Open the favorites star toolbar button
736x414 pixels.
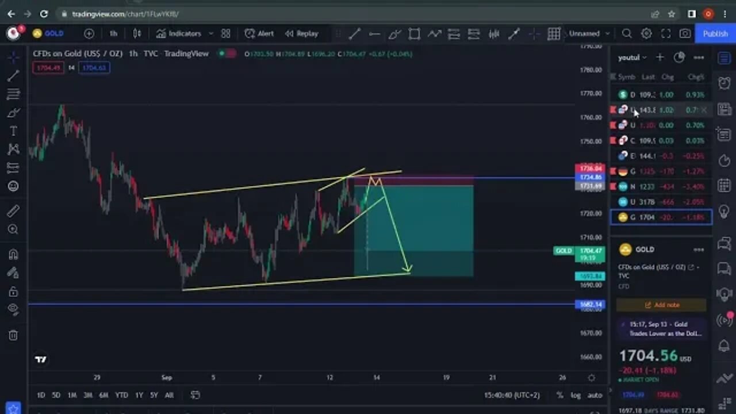tap(13, 408)
